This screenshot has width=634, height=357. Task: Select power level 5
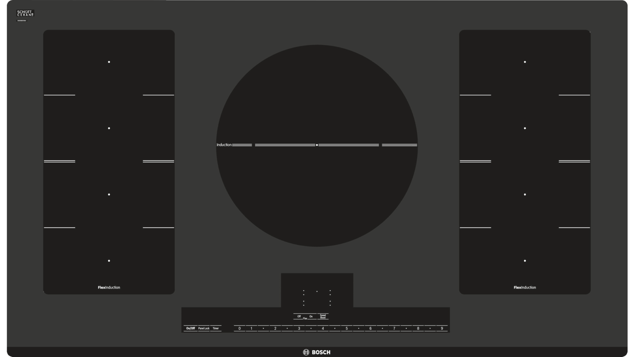click(346, 328)
